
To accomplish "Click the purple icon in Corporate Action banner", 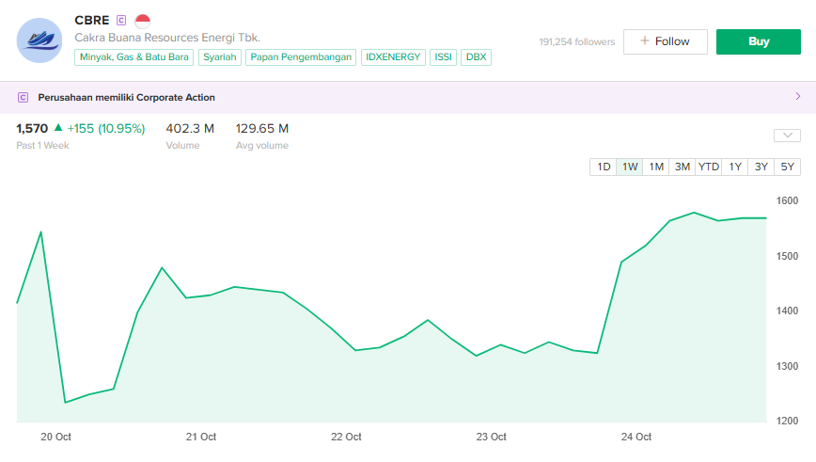I will pos(23,97).
